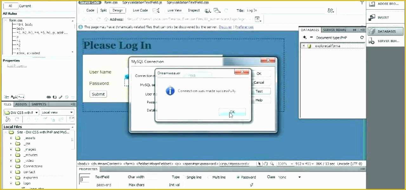Viewport: 406px width, 190px height.
Task: Collapse the Site root folder in Files
Action: [x=5, y=132]
